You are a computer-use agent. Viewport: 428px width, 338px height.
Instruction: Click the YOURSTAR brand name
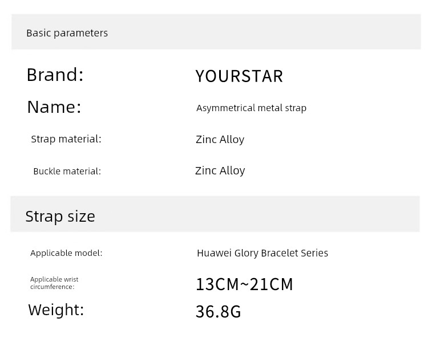[239, 76]
